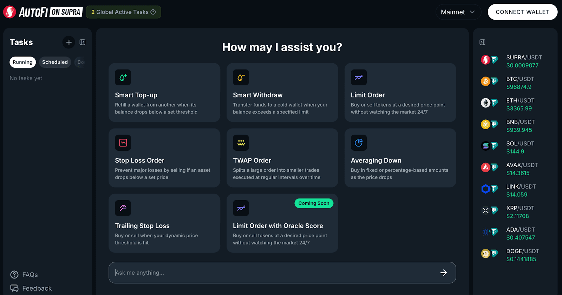Viewport: 562px width, 295px height.
Task: Select the Running tasks tab
Action: coord(22,62)
